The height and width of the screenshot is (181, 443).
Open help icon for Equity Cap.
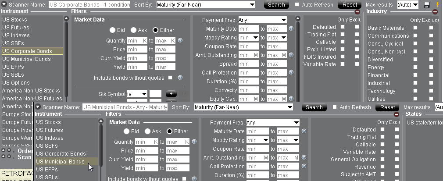[x=291, y=99]
